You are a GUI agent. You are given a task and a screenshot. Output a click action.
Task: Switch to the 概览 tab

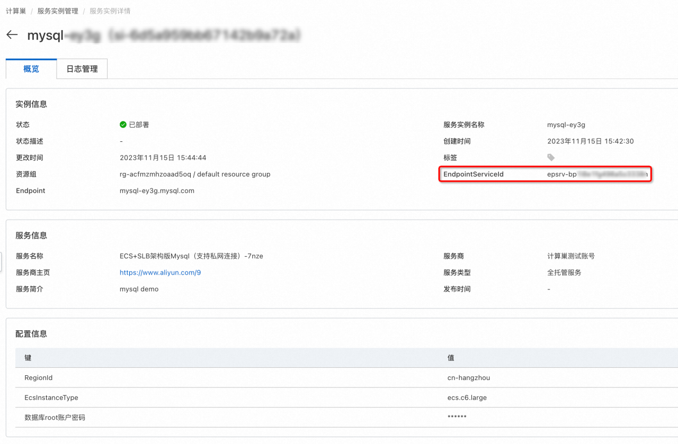(31, 69)
